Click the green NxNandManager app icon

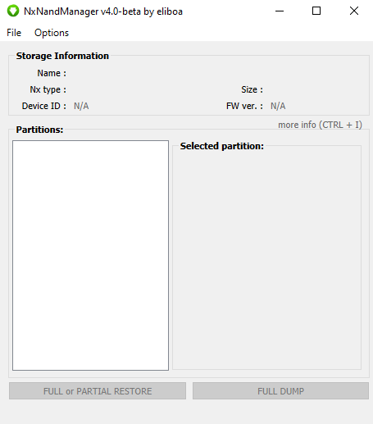pyautogui.click(x=13, y=11)
